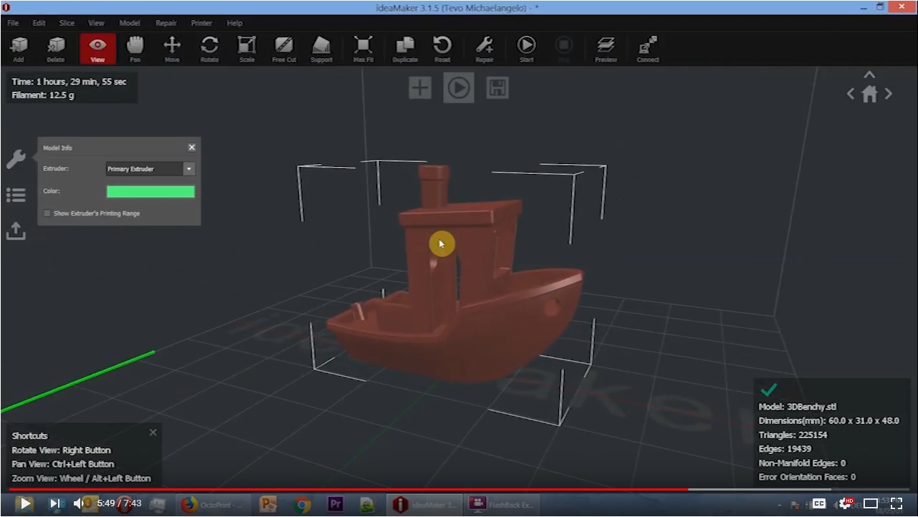Viewport: 918px width, 517px height.
Task: Close the Model Info panel
Action: click(191, 148)
